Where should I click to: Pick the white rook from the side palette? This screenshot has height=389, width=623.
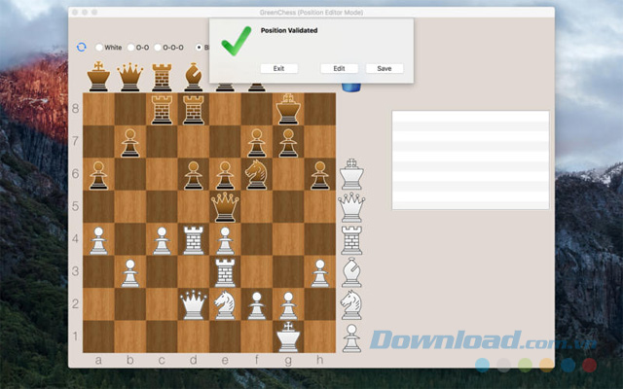(351, 240)
